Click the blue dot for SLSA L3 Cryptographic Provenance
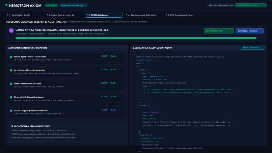Viewport: 272px width, 153px height. pyautogui.click(x=11, y=111)
